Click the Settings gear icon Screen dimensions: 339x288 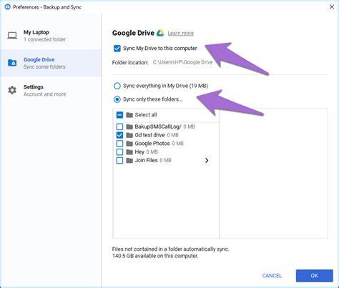[12, 90]
